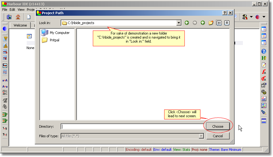This screenshot has height=157, width=273.
Task: Expand the Look in path dropdown
Action: [x=179, y=23]
